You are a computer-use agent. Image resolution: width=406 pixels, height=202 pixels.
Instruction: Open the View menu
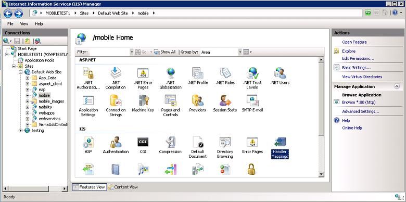click(x=24, y=24)
